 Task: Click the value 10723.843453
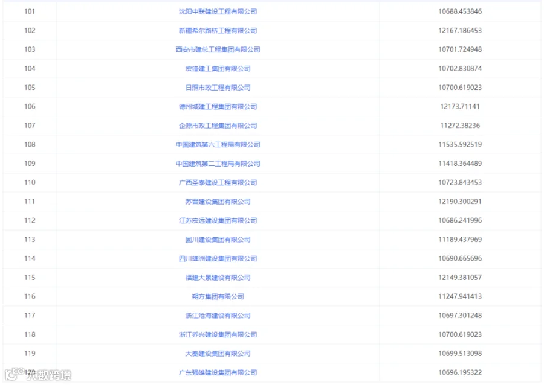(x=460, y=182)
